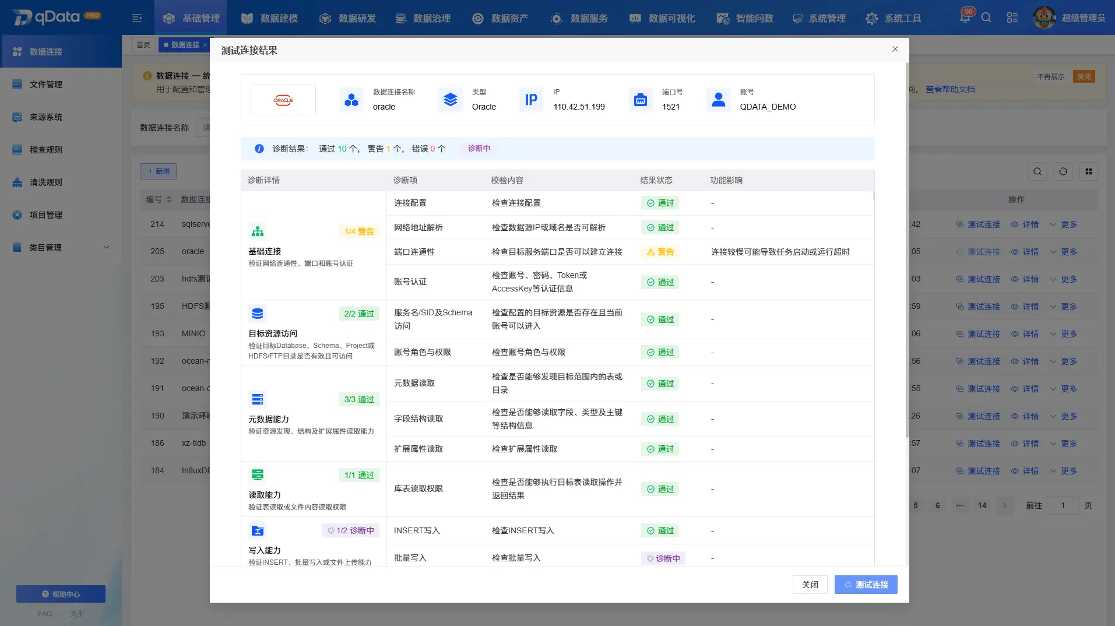1115x626 pixels.
Task: Click the port number icon
Action: 641,100
